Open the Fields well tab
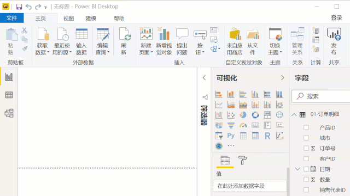The height and width of the screenshot is (196, 350). point(225,161)
